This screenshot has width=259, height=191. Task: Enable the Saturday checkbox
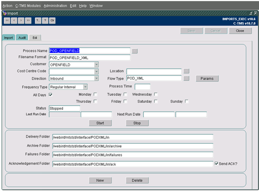pos(156,101)
